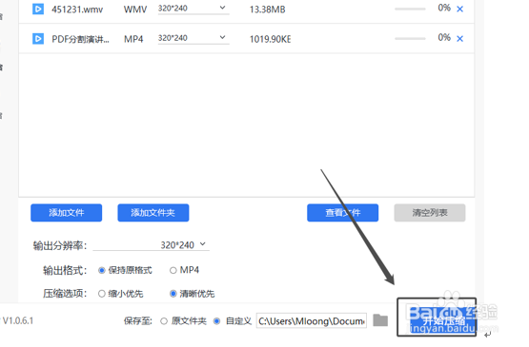The image size is (529, 347).
Task: Select the file name 451231.wmv
Action: pyautogui.click(x=77, y=10)
